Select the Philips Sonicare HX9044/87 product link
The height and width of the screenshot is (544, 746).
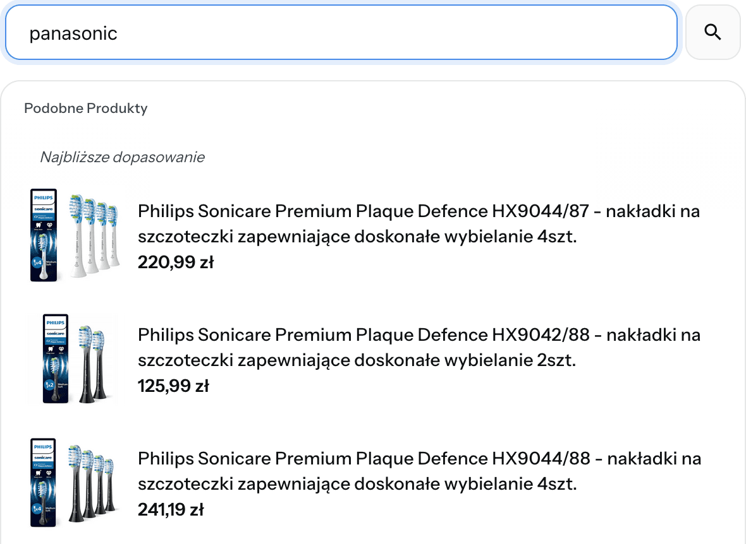click(x=419, y=223)
